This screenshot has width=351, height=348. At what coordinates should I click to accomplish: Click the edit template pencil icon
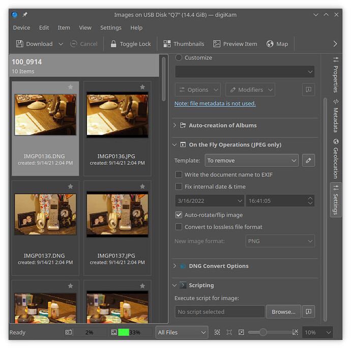308,160
